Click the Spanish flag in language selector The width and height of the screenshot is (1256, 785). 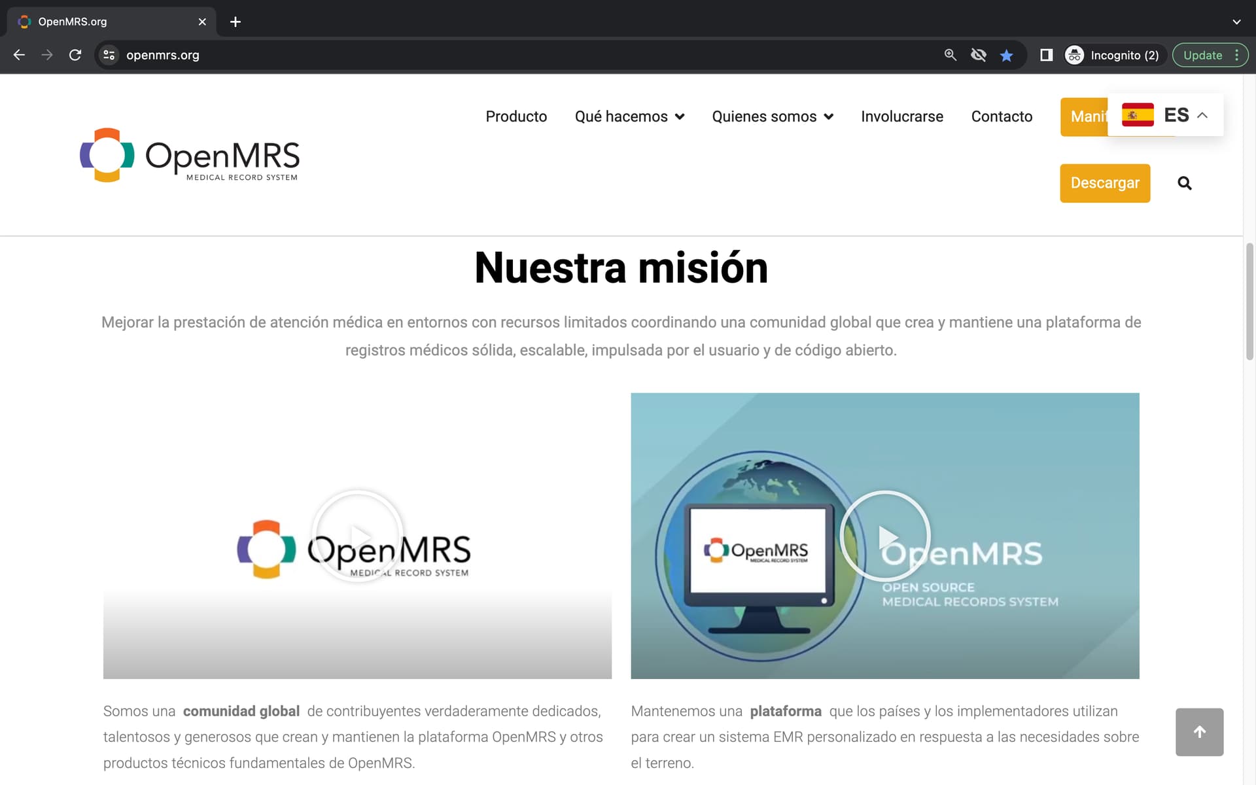pos(1138,114)
